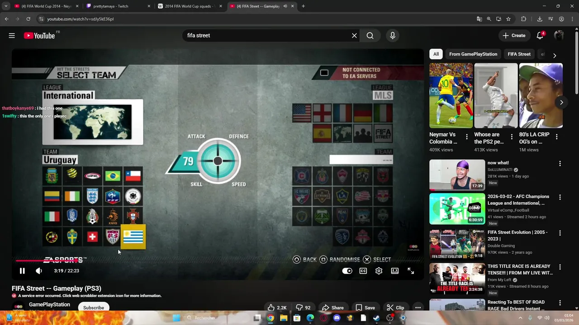The width and height of the screenshot is (579, 325).
Task: Start voice search with the microphone
Action: (x=392, y=36)
